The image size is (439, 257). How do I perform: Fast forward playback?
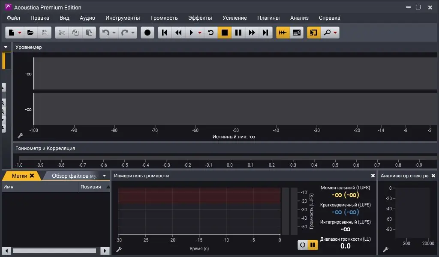point(252,33)
